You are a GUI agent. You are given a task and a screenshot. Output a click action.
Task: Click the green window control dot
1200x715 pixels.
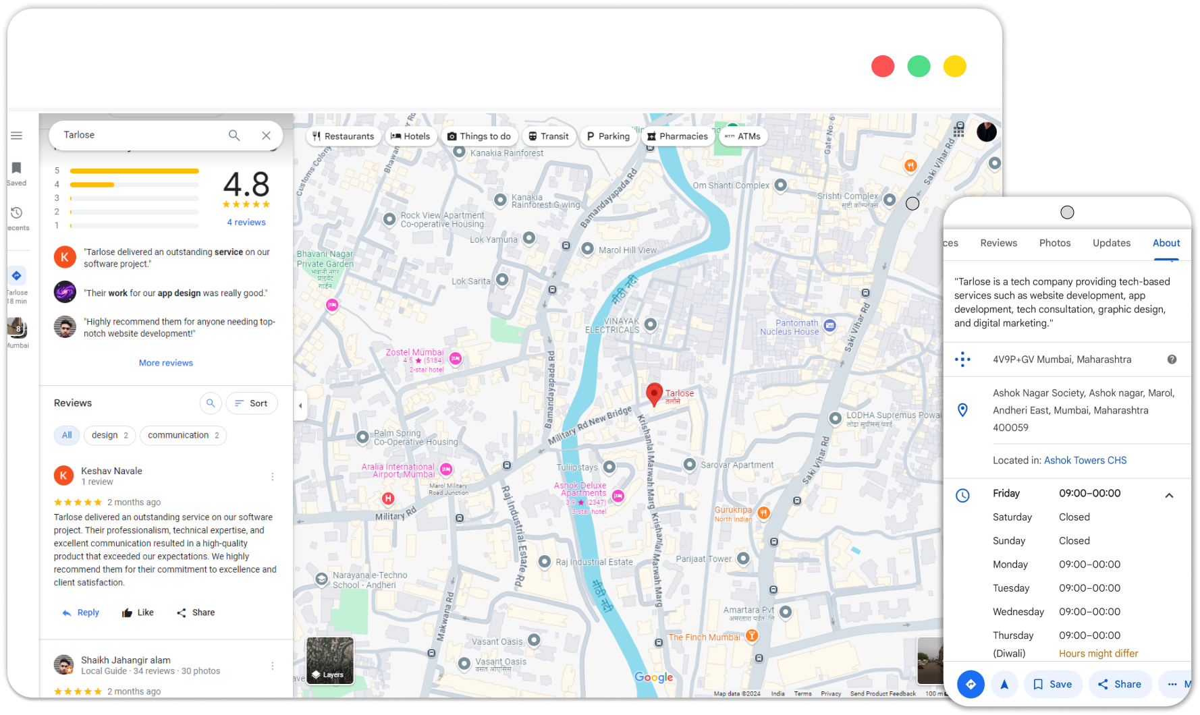(919, 66)
